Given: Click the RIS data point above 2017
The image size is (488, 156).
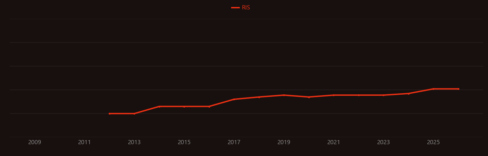Looking at the screenshot, I should [x=234, y=99].
